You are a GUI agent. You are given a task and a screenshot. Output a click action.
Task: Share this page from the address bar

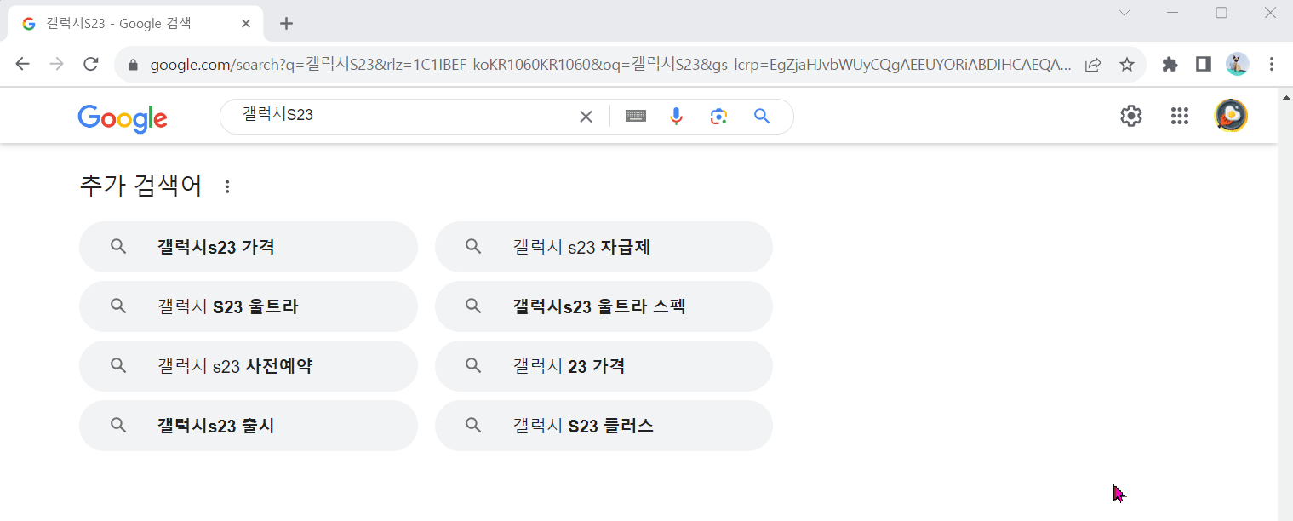click(x=1093, y=65)
